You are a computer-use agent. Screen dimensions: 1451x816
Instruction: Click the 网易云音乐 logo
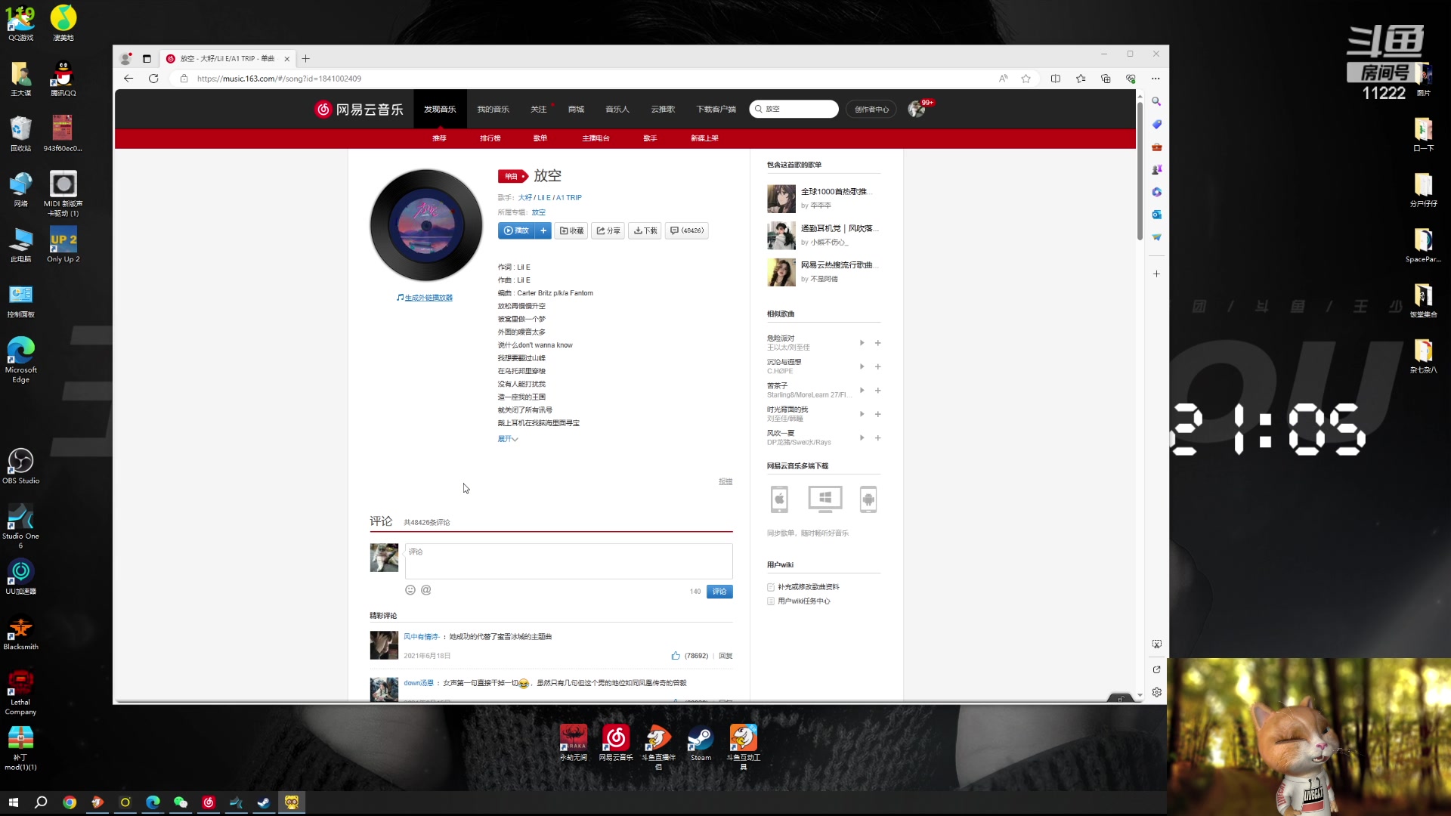pyautogui.click(x=359, y=110)
